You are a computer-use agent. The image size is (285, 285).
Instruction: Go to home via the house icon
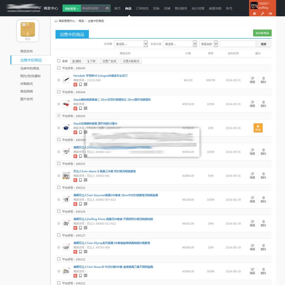click(x=254, y=14)
